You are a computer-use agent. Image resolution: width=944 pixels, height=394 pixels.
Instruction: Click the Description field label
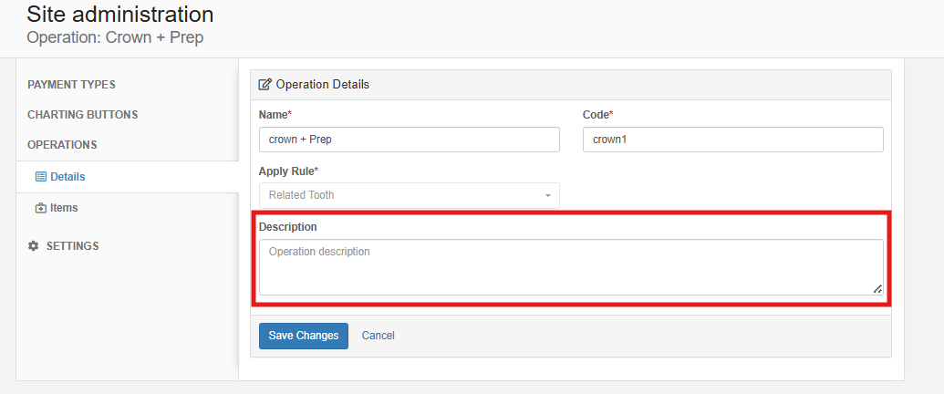(x=288, y=227)
